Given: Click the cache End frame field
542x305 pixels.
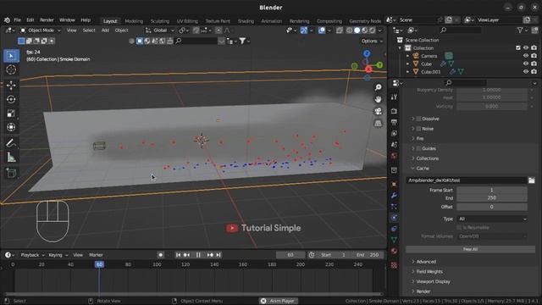Looking at the screenshot, I should point(492,198).
